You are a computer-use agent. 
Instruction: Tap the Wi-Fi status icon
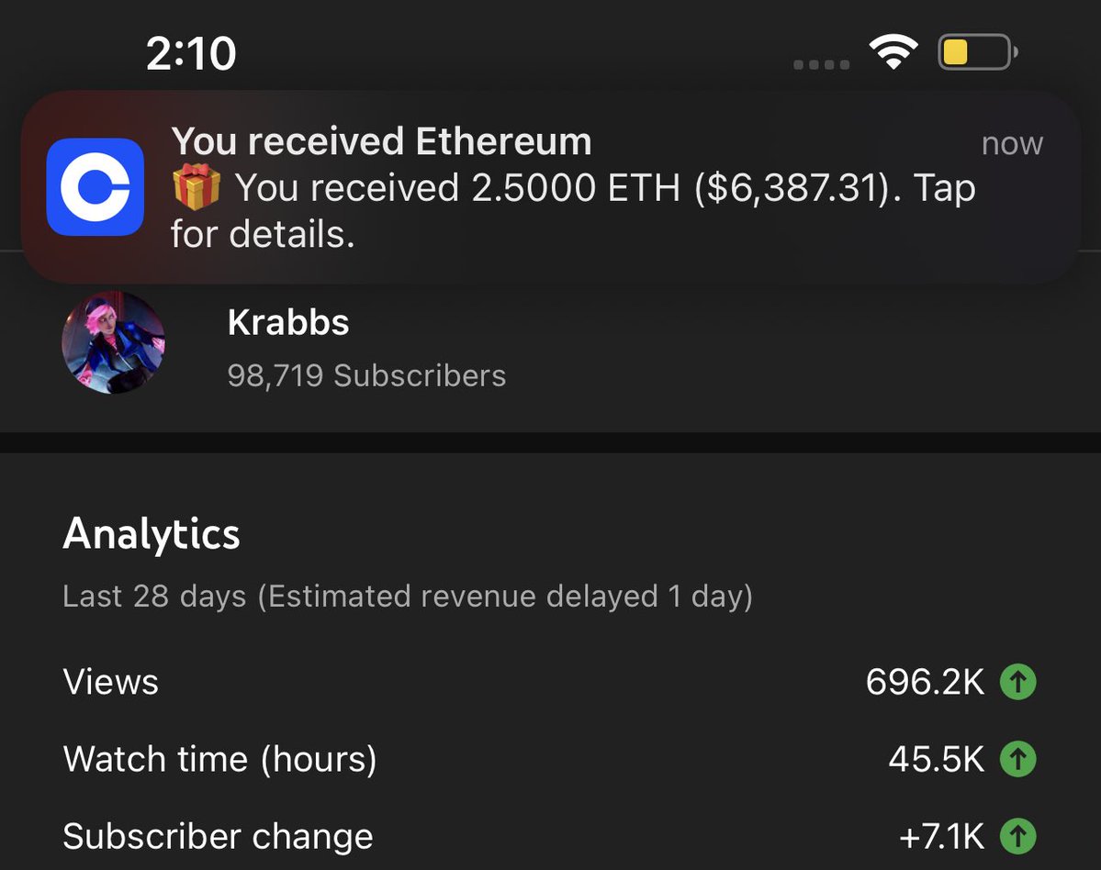[892, 53]
